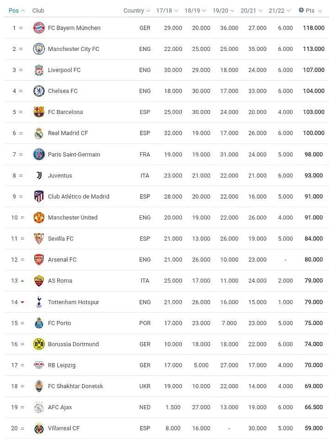The image size is (329, 439).
Task: Open the Paris Saint-Germain club link
Action: coord(74,154)
